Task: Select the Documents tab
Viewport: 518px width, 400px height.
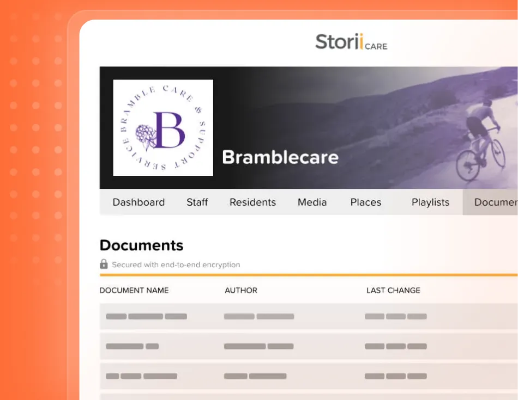Action: click(x=490, y=202)
